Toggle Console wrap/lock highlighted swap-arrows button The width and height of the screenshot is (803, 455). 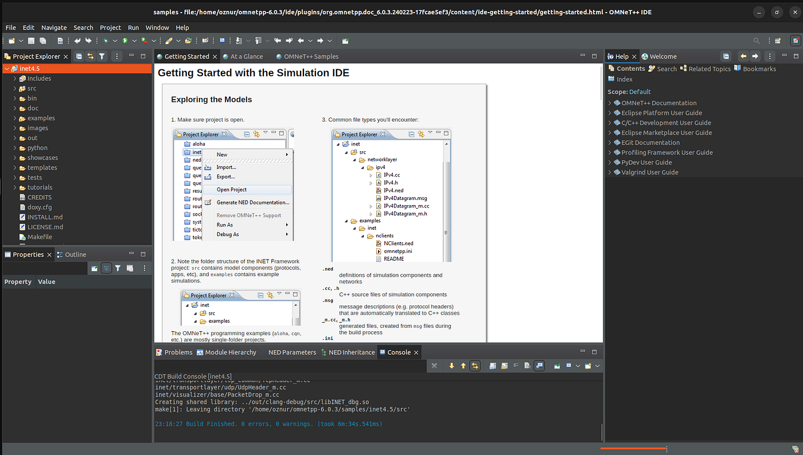tap(475, 366)
